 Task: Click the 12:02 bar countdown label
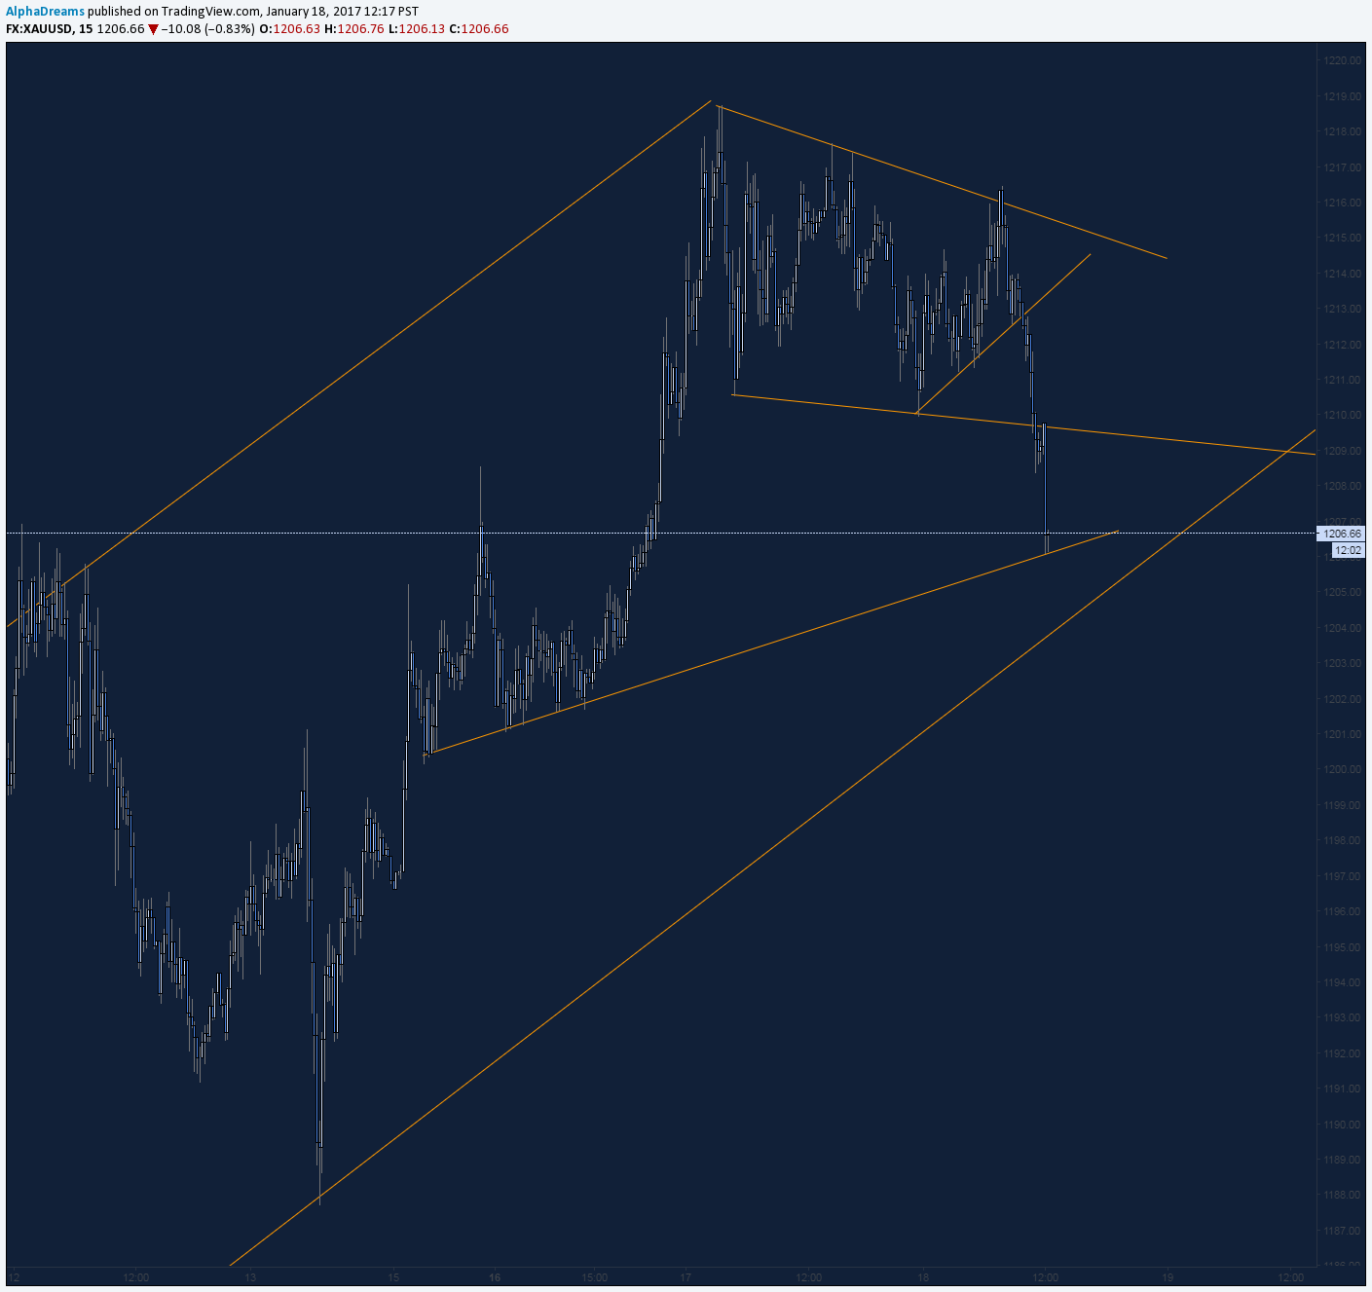[x=1348, y=551]
